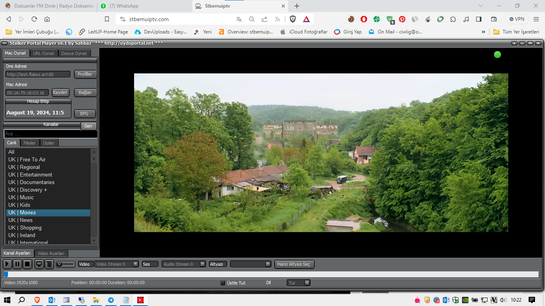Open the Kanal Ayarları tab
The height and width of the screenshot is (306, 545).
(x=17, y=253)
